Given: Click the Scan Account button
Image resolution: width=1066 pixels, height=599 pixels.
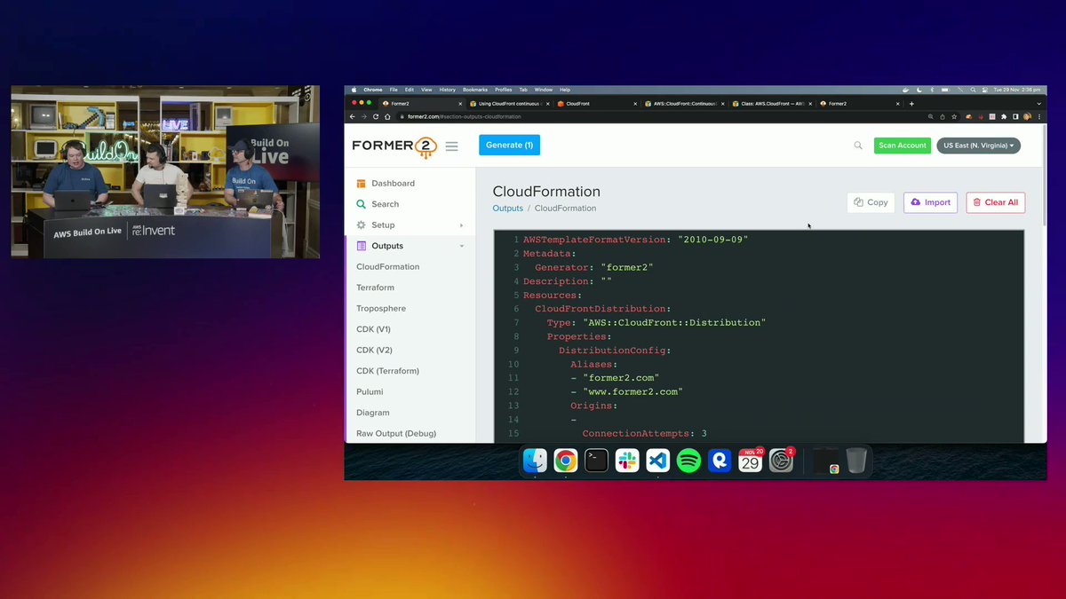Looking at the screenshot, I should [x=903, y=146].
